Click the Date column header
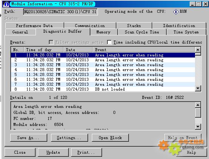This screenshot has height=159, width=209. coord(78,50)
